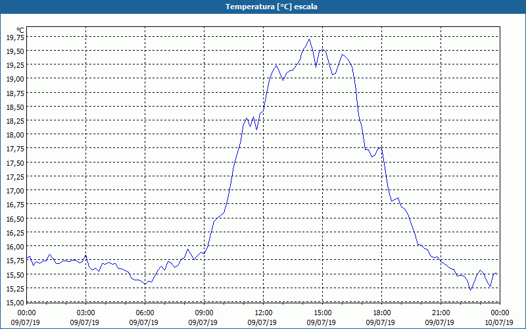The height and width of the screenshot is (329, 526).
Task: Click the 18,50 y-axis label
Action: click(15, 107)
